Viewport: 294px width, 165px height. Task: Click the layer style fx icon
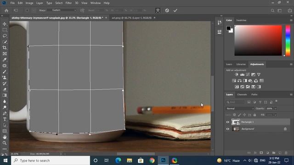(x=255, y=153)
